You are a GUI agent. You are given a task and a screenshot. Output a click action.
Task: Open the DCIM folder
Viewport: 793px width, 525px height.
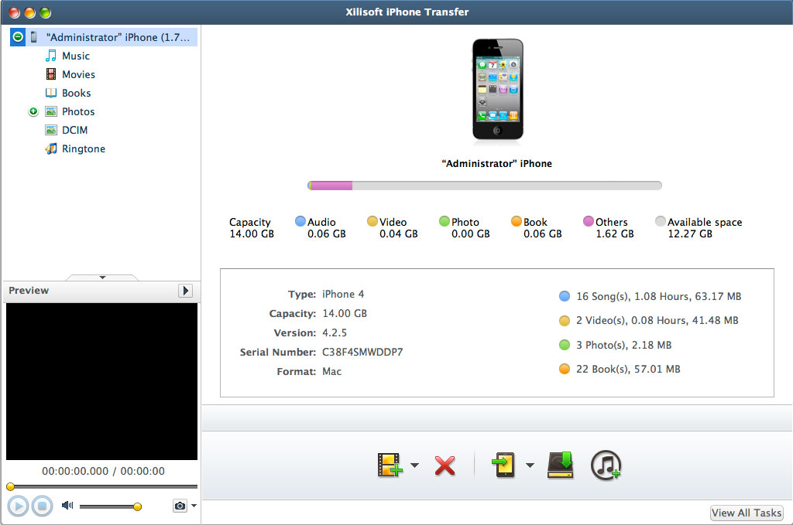click(x=75, y=130)
